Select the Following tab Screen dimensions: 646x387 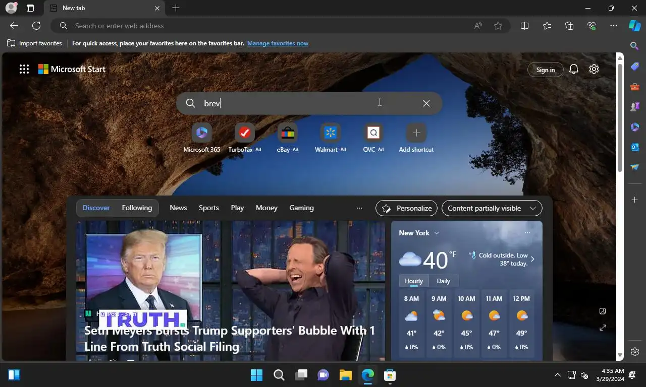click(x=137, y=208)
